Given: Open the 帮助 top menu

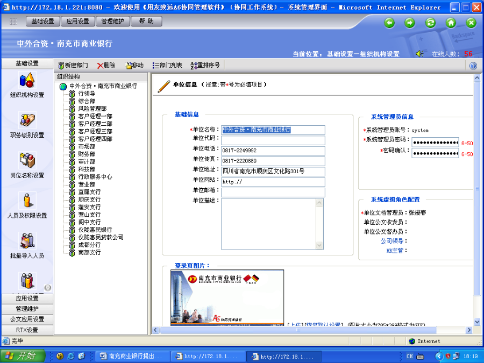Looking at the screenshot, I should point(146,22).
